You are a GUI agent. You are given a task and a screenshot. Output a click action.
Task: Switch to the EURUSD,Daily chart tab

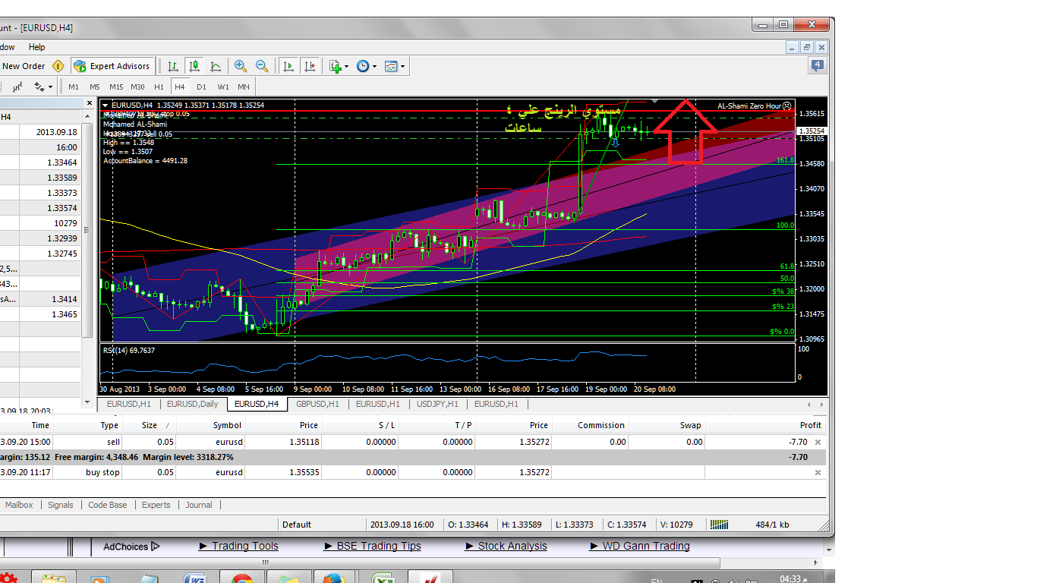pyautogui.click(x=193, y=404)
